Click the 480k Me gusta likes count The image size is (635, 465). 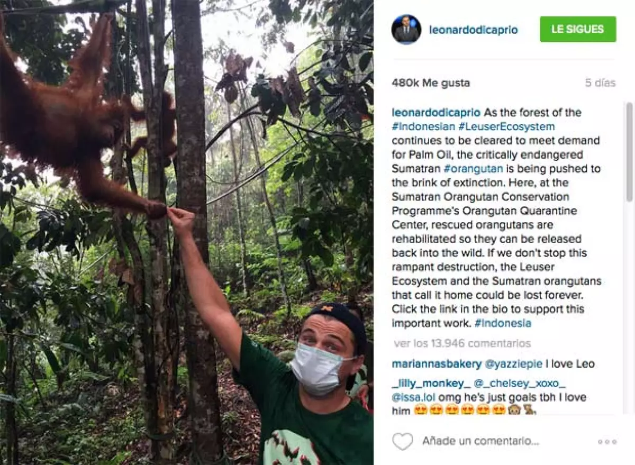430,83
